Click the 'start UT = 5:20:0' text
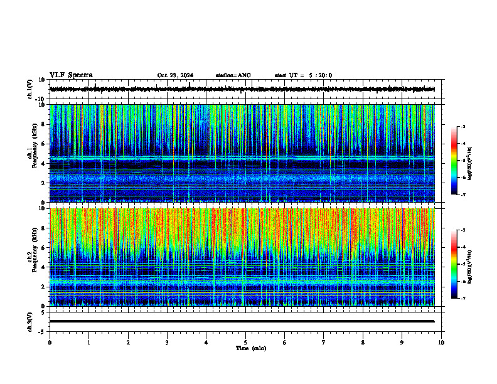 click(x=303, y=75)
